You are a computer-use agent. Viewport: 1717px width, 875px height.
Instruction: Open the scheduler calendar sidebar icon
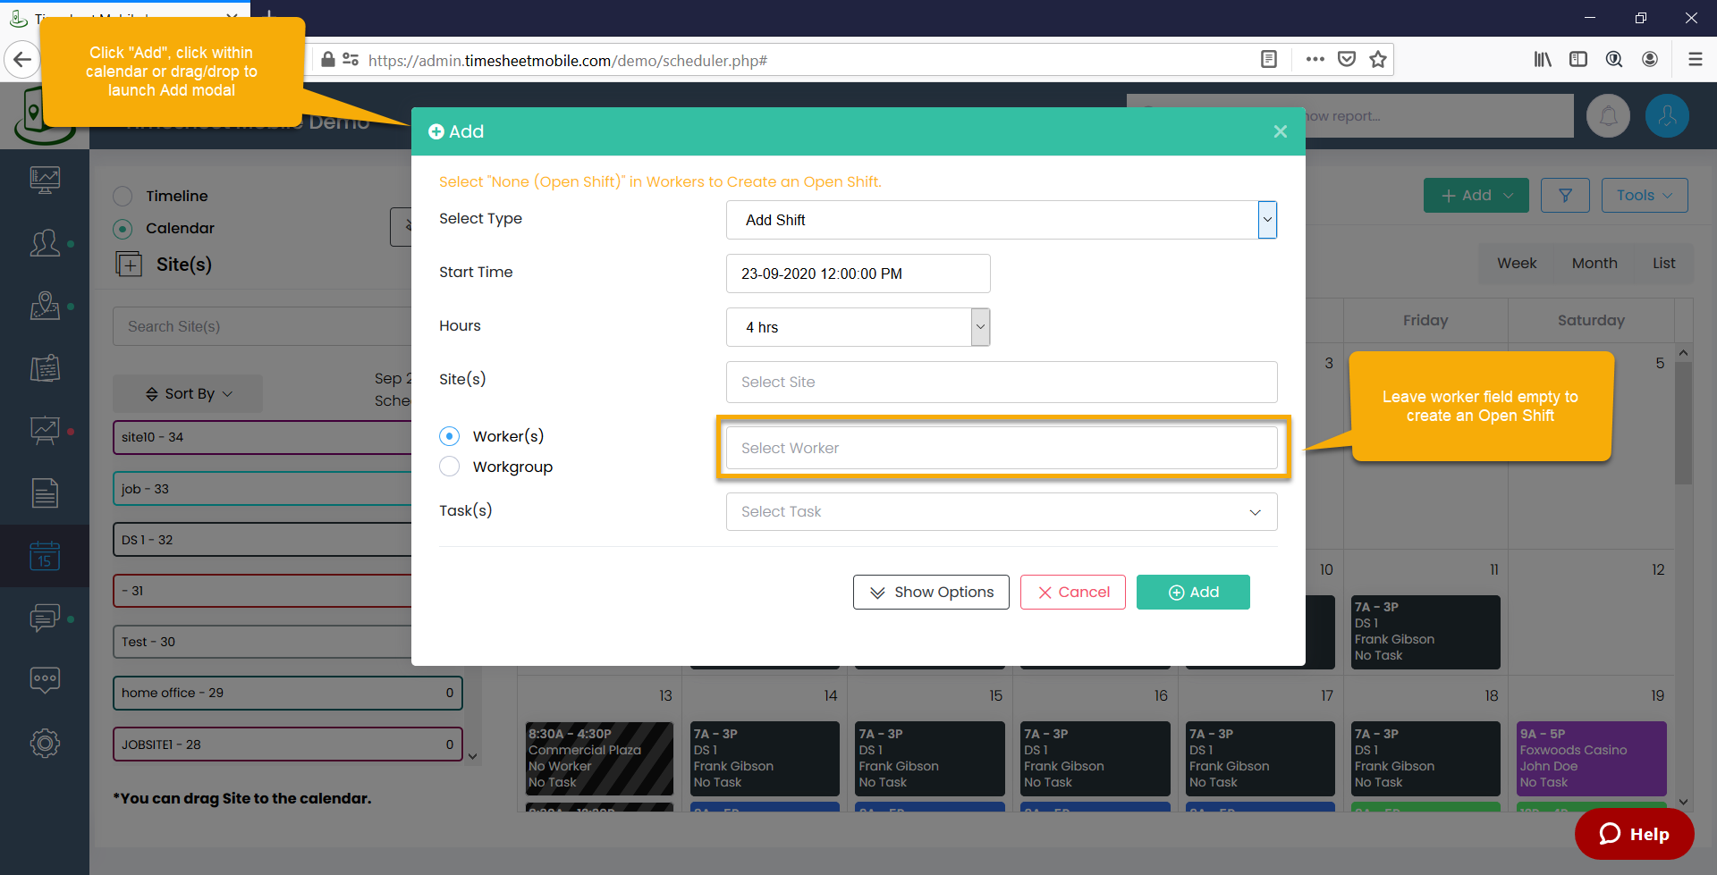click(x=44, y=556)
